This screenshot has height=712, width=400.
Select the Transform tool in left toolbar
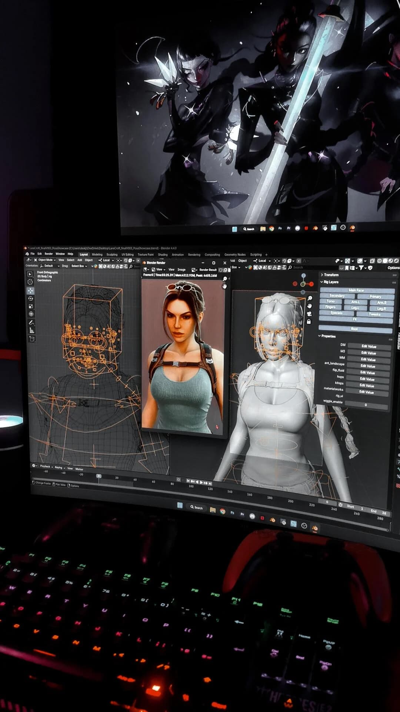pyautogui.click(x=31, y=314)
